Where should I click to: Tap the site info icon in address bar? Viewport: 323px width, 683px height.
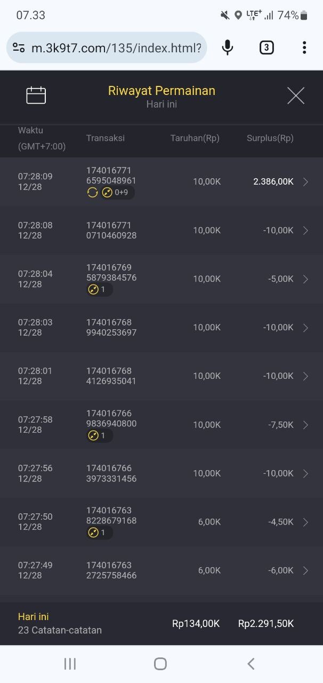(19, 48)
